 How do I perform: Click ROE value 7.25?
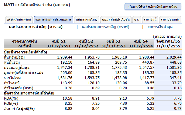(x=96, y=104)
